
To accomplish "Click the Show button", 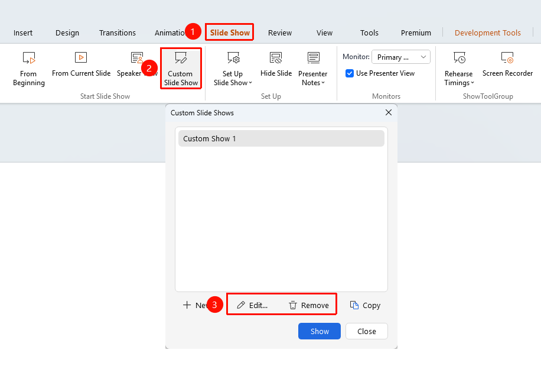I will (319, 331).
